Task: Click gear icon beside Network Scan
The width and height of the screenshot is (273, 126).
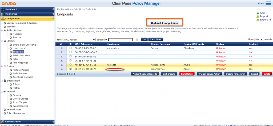Action: (5, 110)
